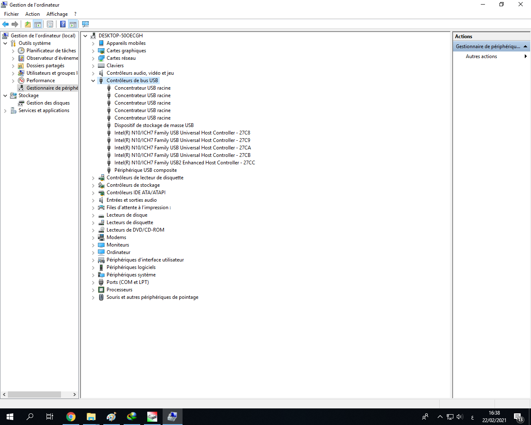Click the Contrôleurs IDE ATA/ATAPI icon

(101, 193)
